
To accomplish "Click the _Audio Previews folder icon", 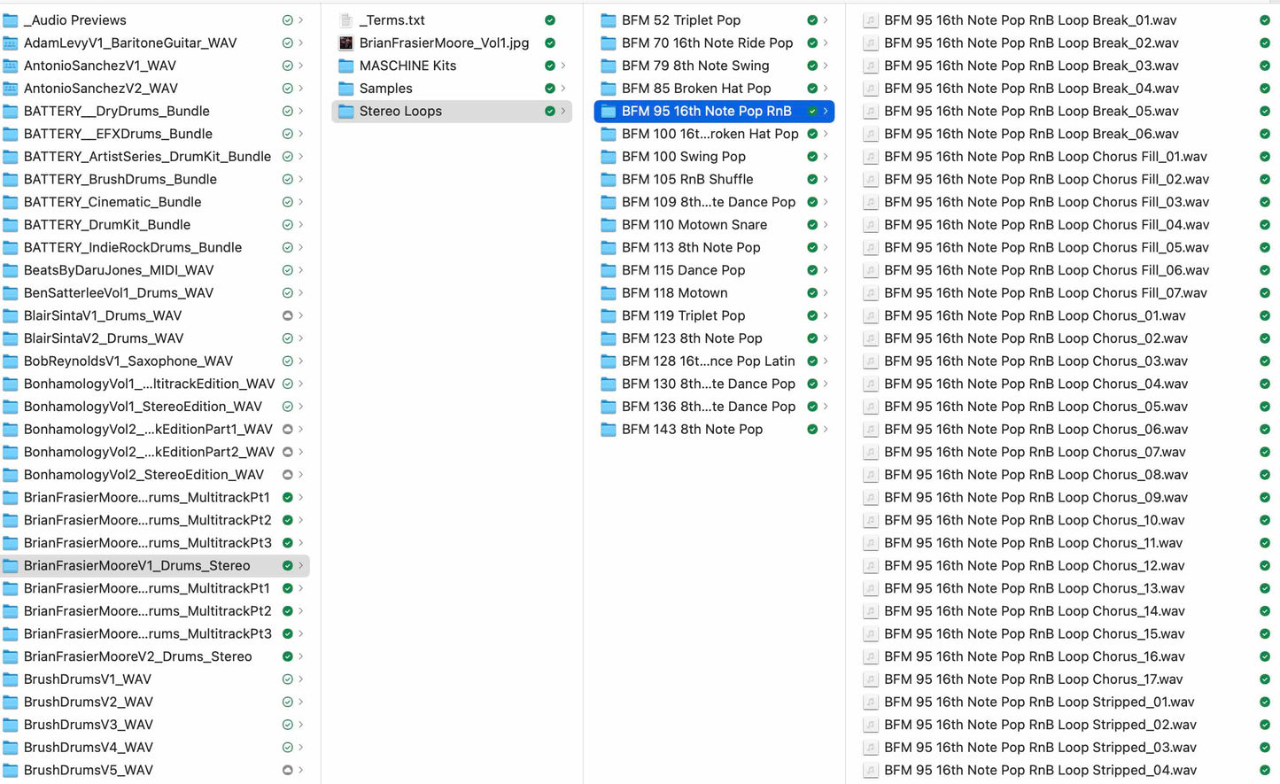I will pos(11,19).
